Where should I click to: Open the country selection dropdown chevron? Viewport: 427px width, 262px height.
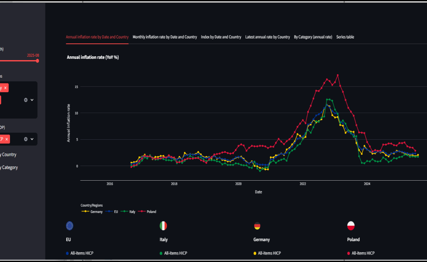click(x=31, y=100)
